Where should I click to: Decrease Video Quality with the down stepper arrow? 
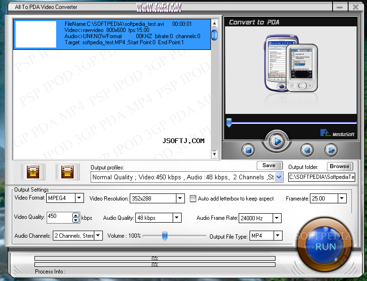[x=75, y=220]
